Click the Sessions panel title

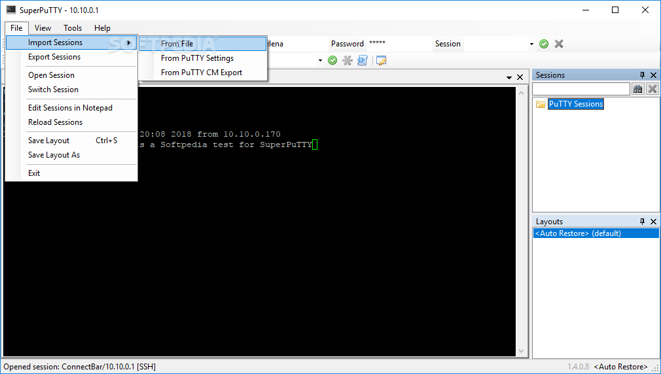pos(550,75)
